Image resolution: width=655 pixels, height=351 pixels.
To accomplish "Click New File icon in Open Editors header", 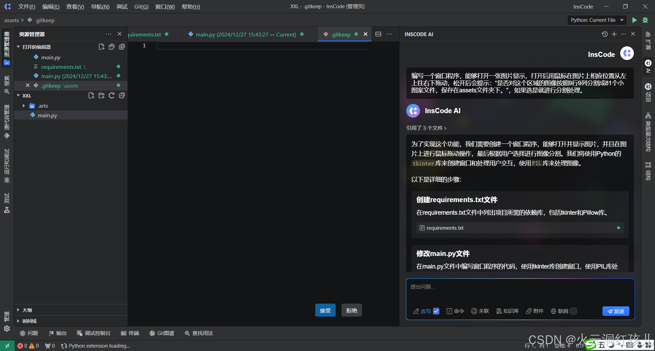I will [x=101, y=47].
